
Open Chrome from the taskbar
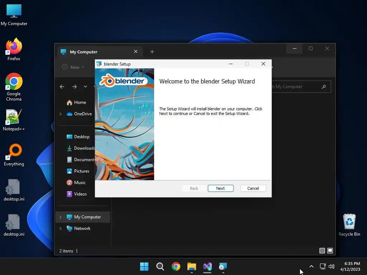(x=176, y=266)
